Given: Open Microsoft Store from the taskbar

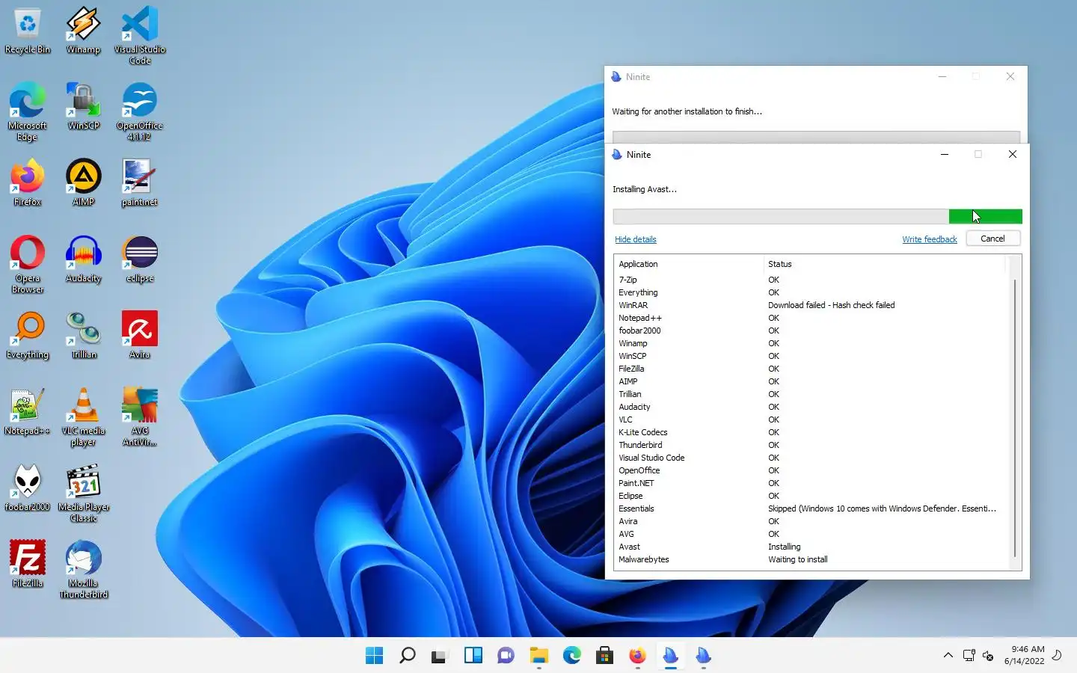Looking at the screenshot, I should coord(604,656).
